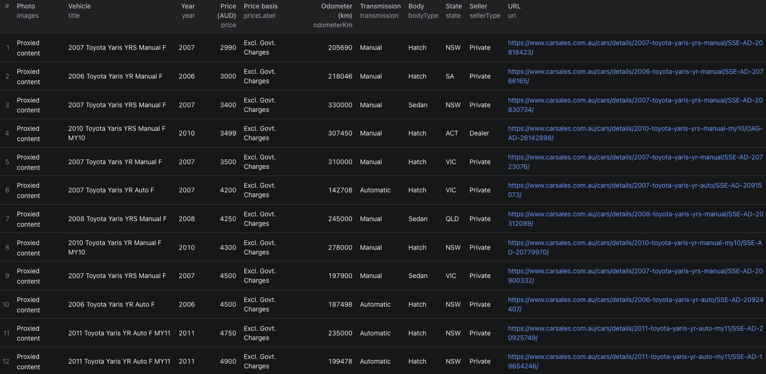This screenshot has height=374, width=766.
Task: Click the Transmission column header
Action: 380,11
